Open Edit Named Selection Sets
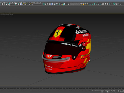The image size is (124, 93). pos(32,4)
